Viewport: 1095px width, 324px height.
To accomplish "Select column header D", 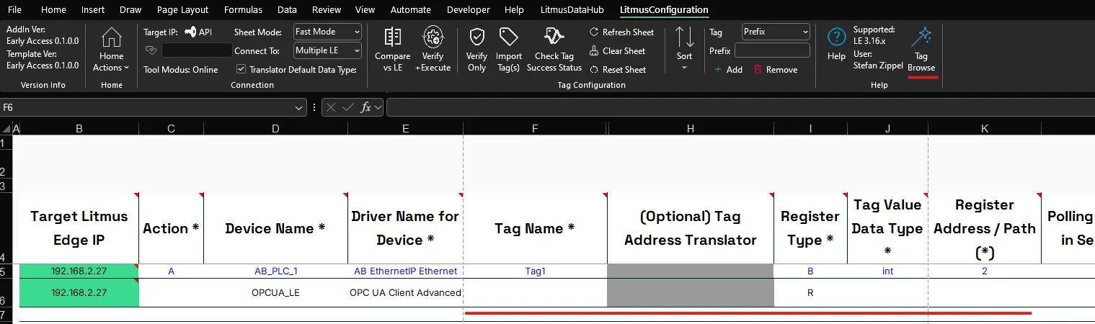I will [275, 128].
